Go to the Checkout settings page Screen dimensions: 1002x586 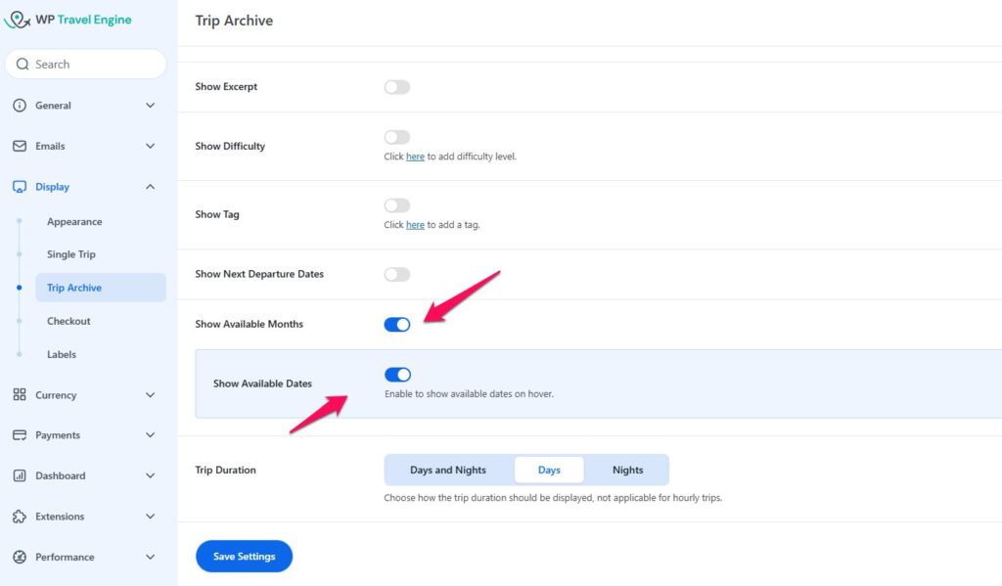68,321
